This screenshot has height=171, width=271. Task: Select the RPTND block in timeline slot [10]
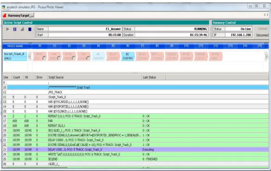(x=186, y=56)
